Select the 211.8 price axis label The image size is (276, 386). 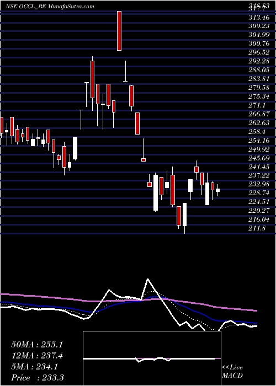pyautogui.click(x=257, y=228)
